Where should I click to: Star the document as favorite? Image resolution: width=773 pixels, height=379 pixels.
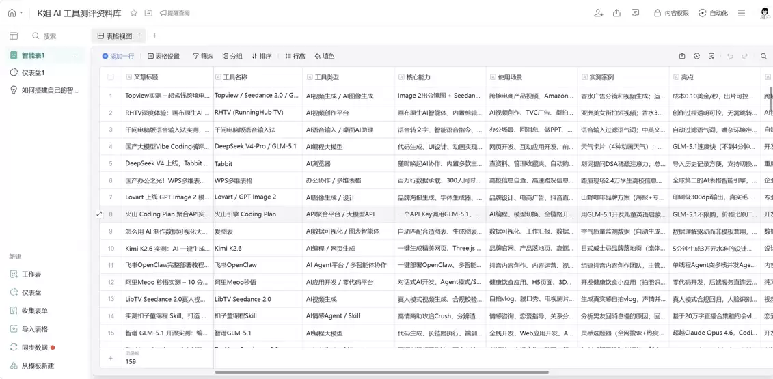(133, 13)
